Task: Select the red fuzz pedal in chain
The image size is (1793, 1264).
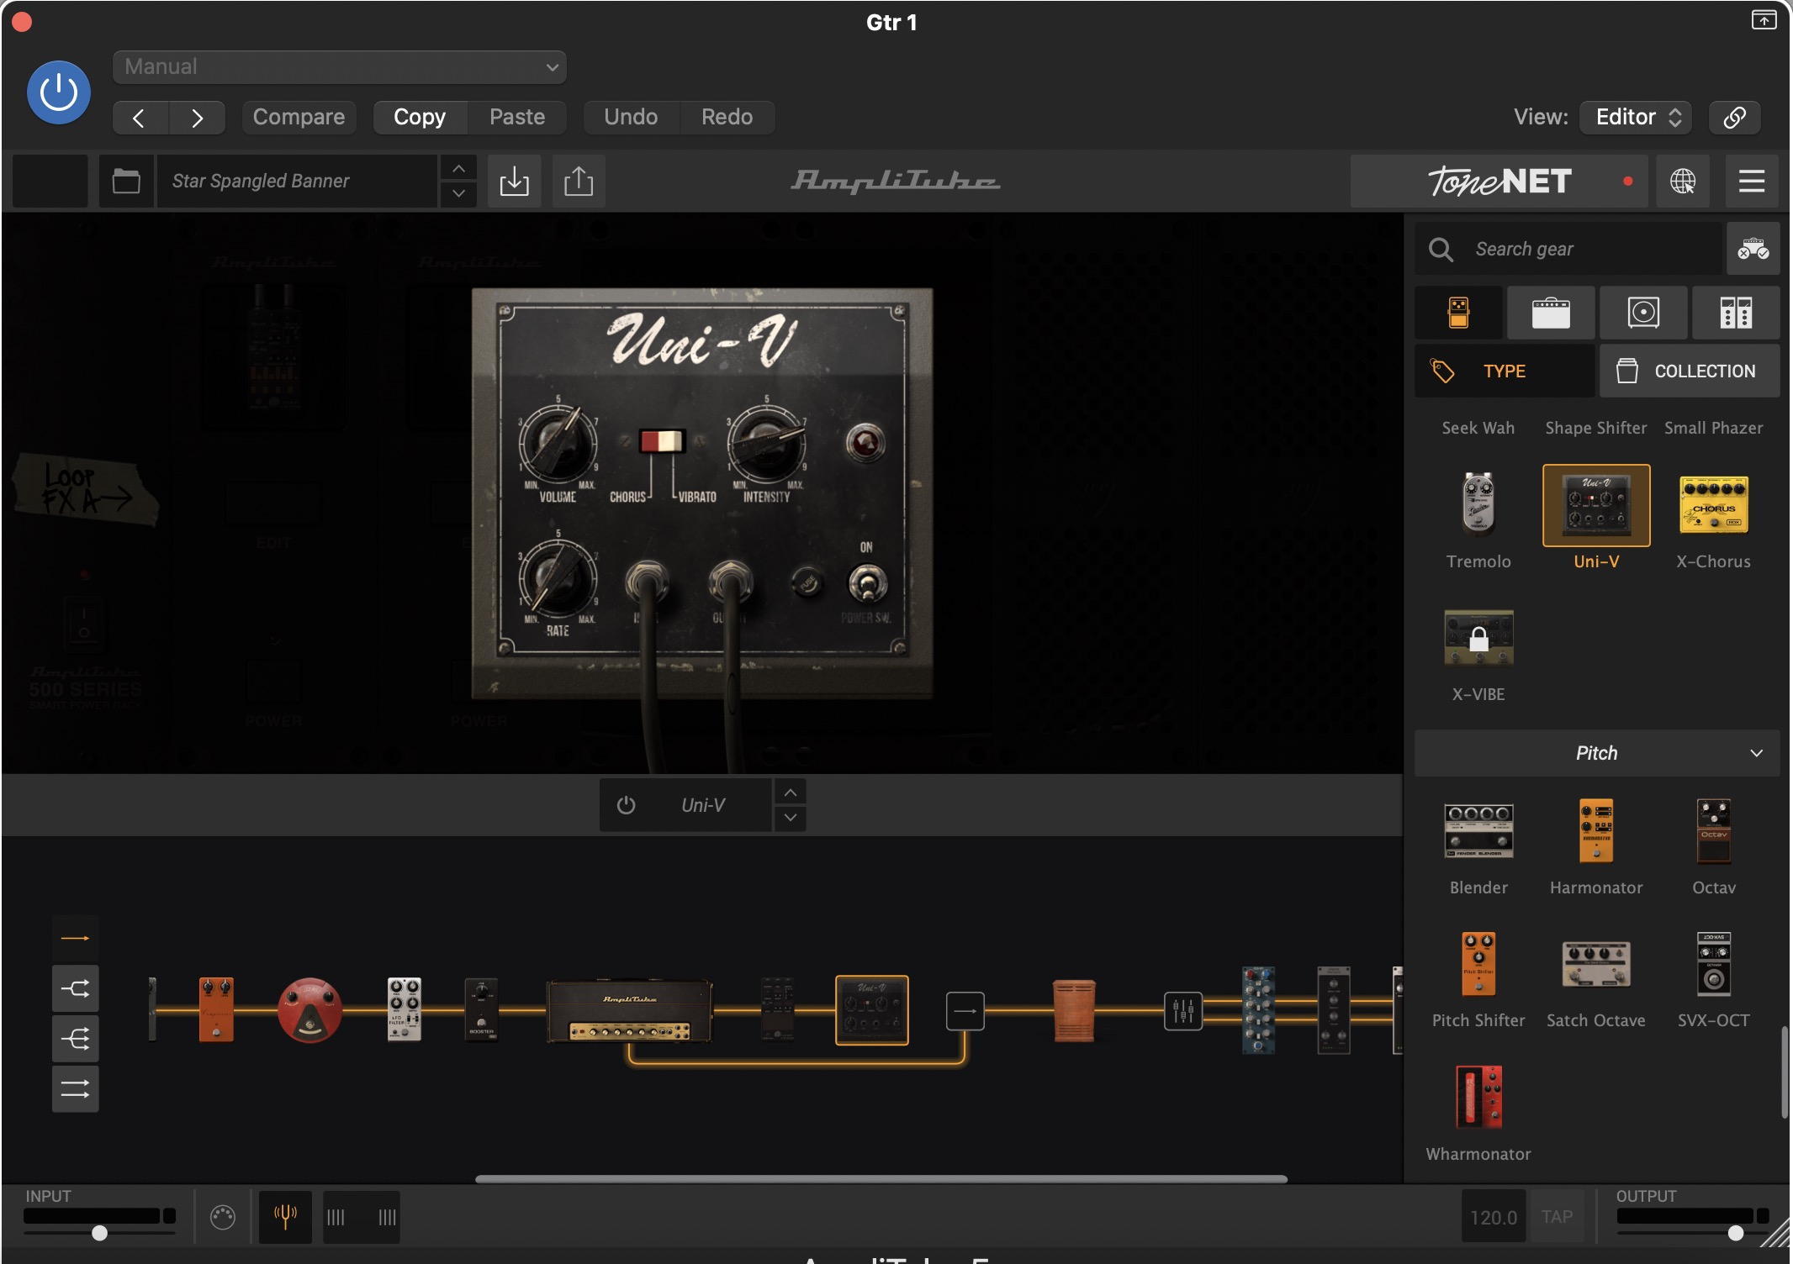Action: coord(310,1009)
